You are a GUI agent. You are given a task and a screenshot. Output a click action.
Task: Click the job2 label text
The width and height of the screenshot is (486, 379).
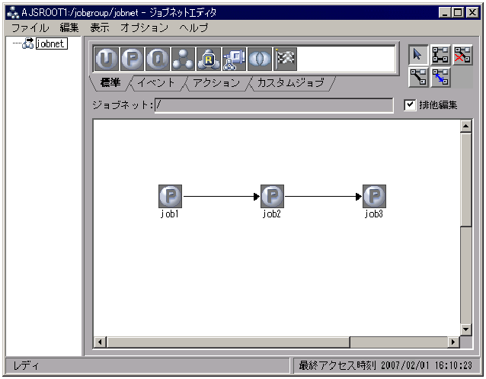pos(272,214)
